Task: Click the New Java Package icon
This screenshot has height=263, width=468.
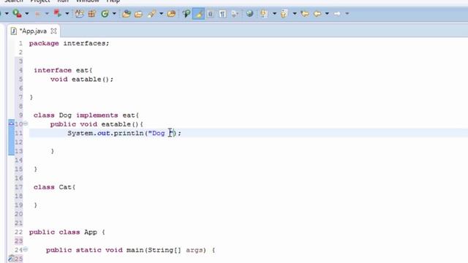Action: tap(92, 13)
